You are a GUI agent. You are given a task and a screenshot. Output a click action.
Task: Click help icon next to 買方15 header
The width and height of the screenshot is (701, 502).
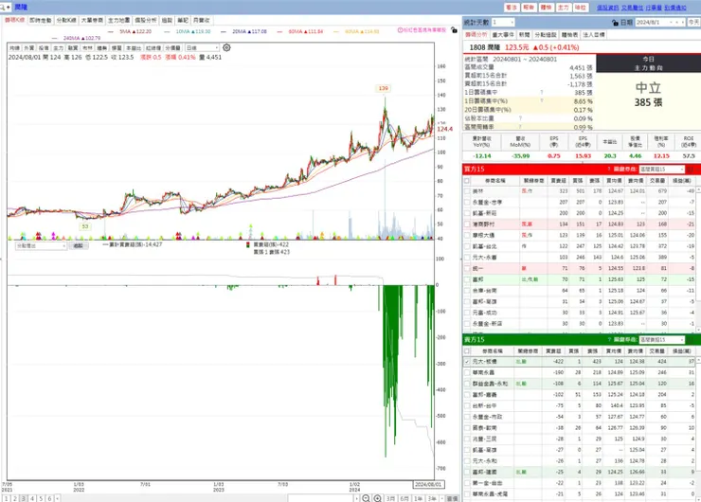tap(608, 169)
